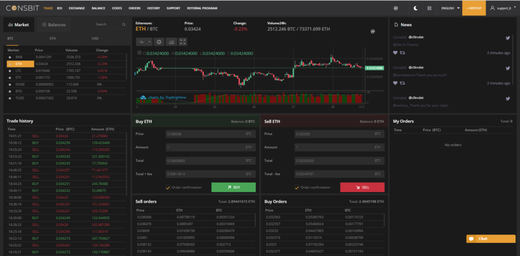Viewport: 520px width, 256px height.
Task: Toggle favorite star for BTG
Action: [10, 91]
